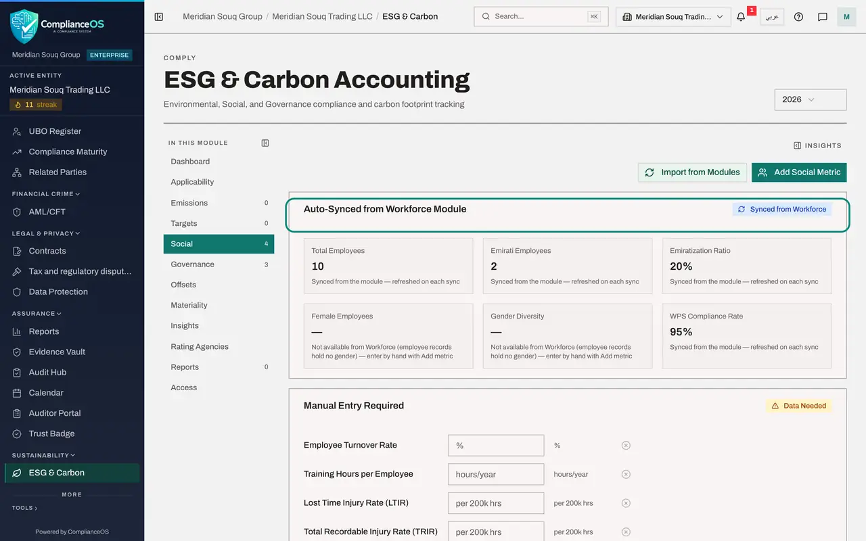Collapse the In This Module panel icon
Viewport: 866px width, 541px height.
tap(265, 143)
